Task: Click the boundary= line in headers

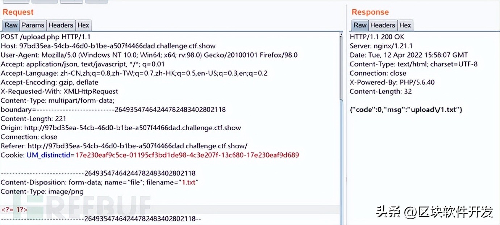Action: coord(113,110)
